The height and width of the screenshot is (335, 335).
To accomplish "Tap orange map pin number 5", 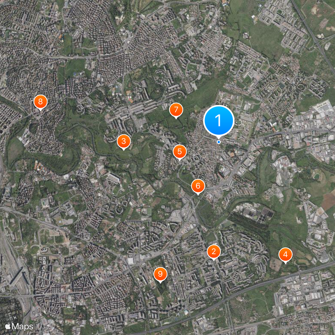I will [x=180, y=152].
